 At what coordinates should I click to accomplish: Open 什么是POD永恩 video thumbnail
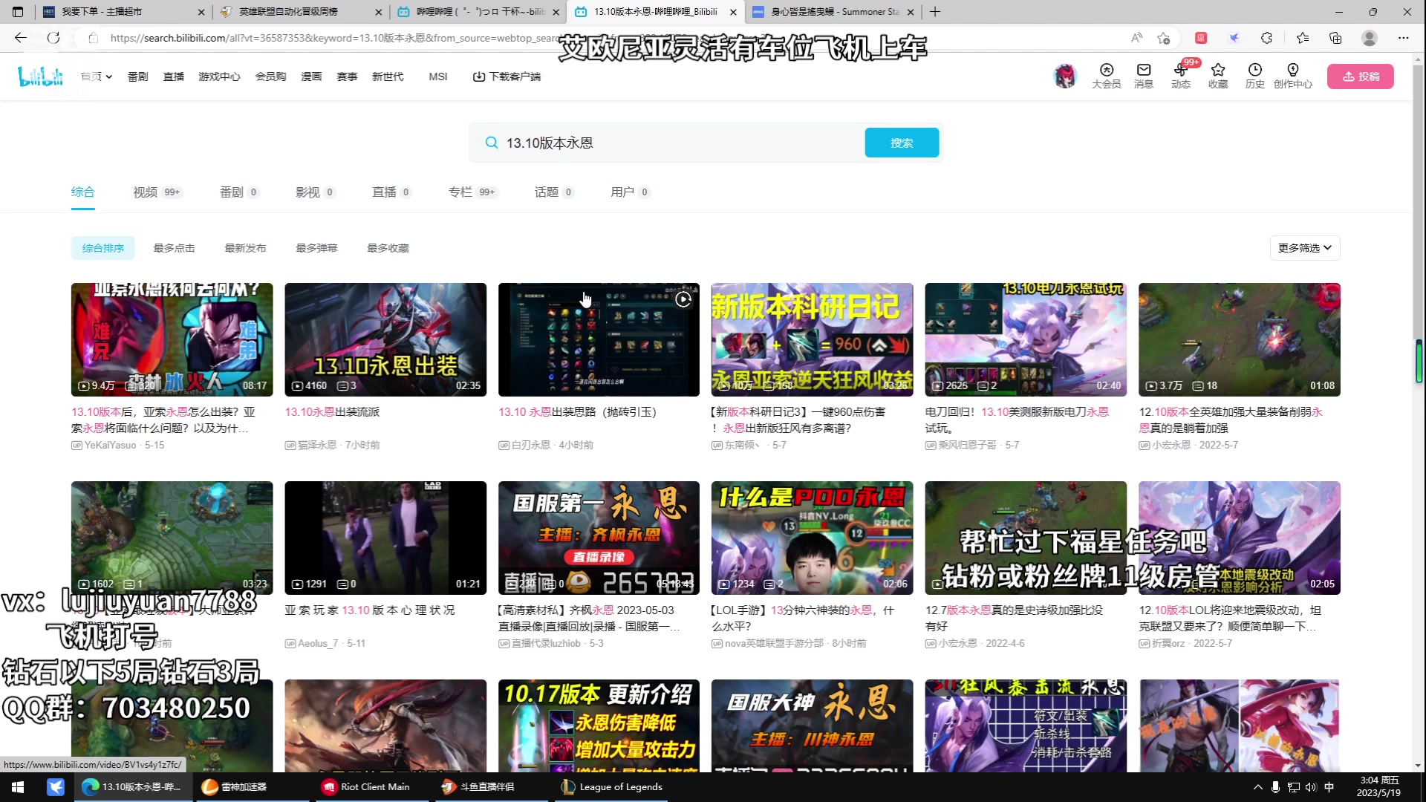coord(812,538)
